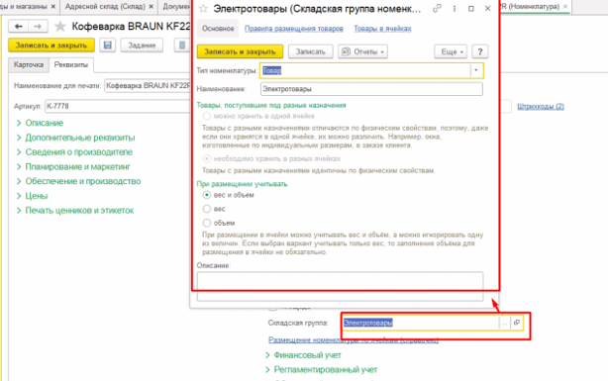Click Записать и закрыть in Номенклатура form

51,46
